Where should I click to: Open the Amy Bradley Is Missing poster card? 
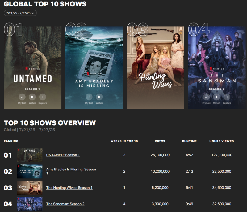point(94,67)
